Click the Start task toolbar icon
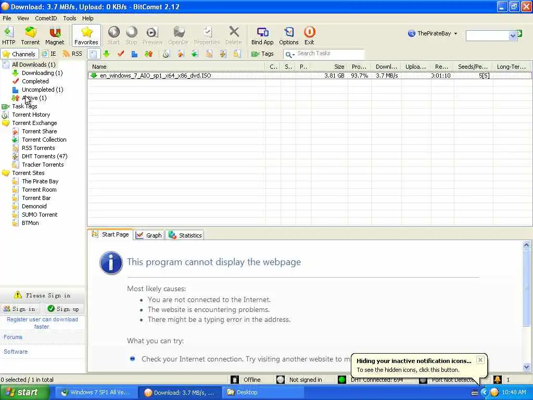This screenshot has height=400, width=533. click(x=113, y=35)
